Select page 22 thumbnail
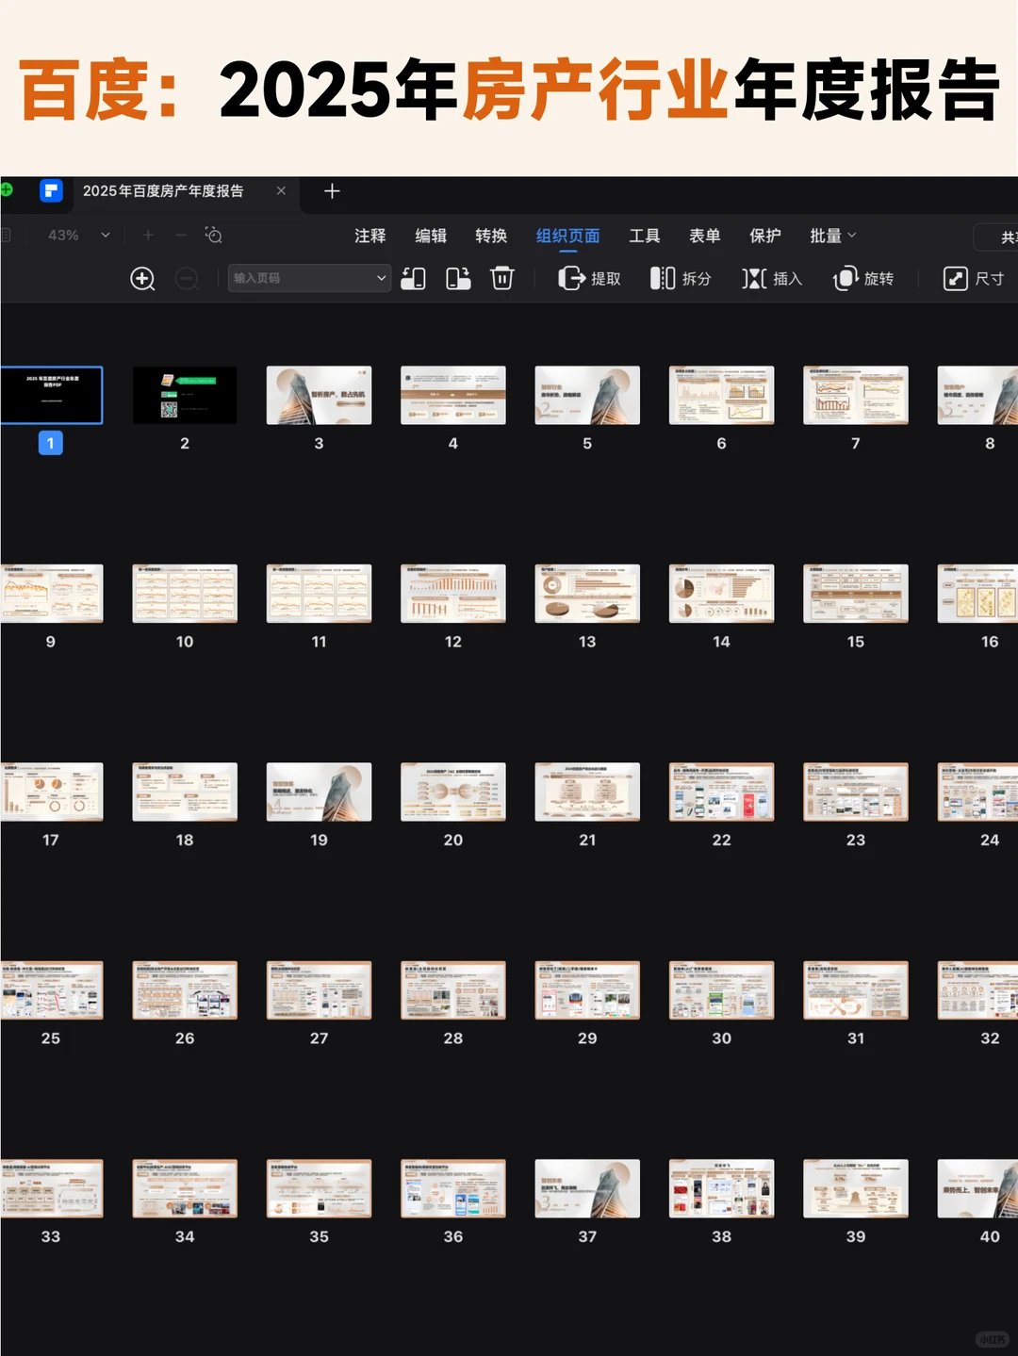Viewport: 1018px width, 1356px height. click(x=721, y=792)
